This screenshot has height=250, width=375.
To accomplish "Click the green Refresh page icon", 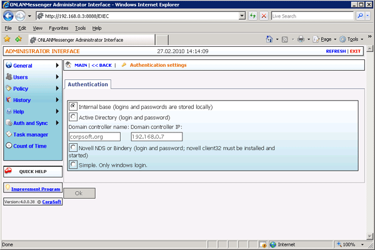I will click(252, 16).
